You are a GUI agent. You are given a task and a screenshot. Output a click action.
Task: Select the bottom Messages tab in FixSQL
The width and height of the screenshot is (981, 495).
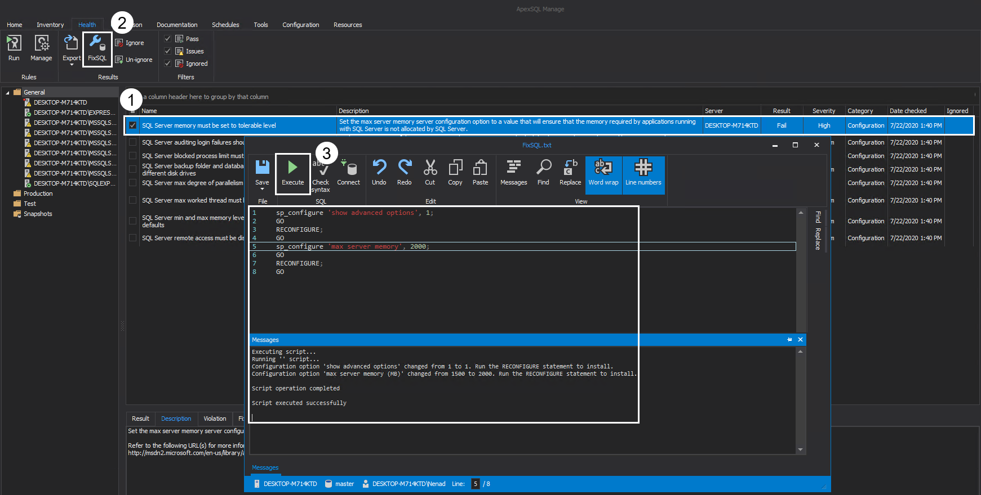(265, 467)
